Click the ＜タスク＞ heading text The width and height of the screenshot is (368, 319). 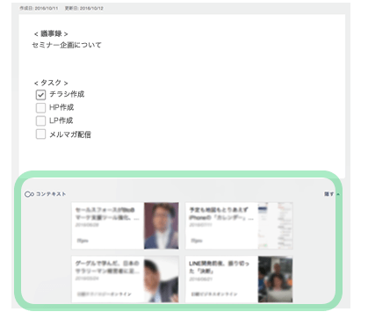coord(51,83)
